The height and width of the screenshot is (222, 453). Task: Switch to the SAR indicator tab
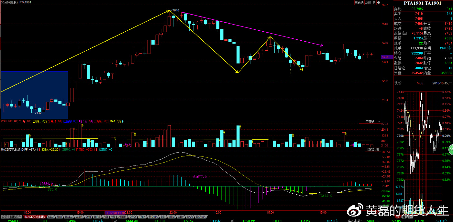click(x=190, y=217)
